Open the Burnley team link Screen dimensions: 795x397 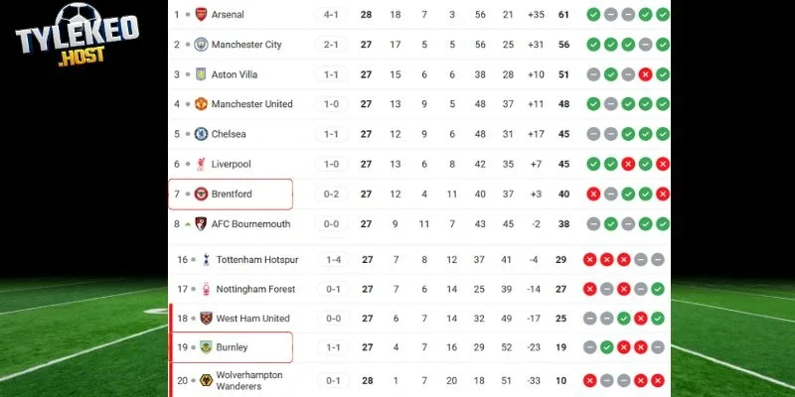[232, 348]
